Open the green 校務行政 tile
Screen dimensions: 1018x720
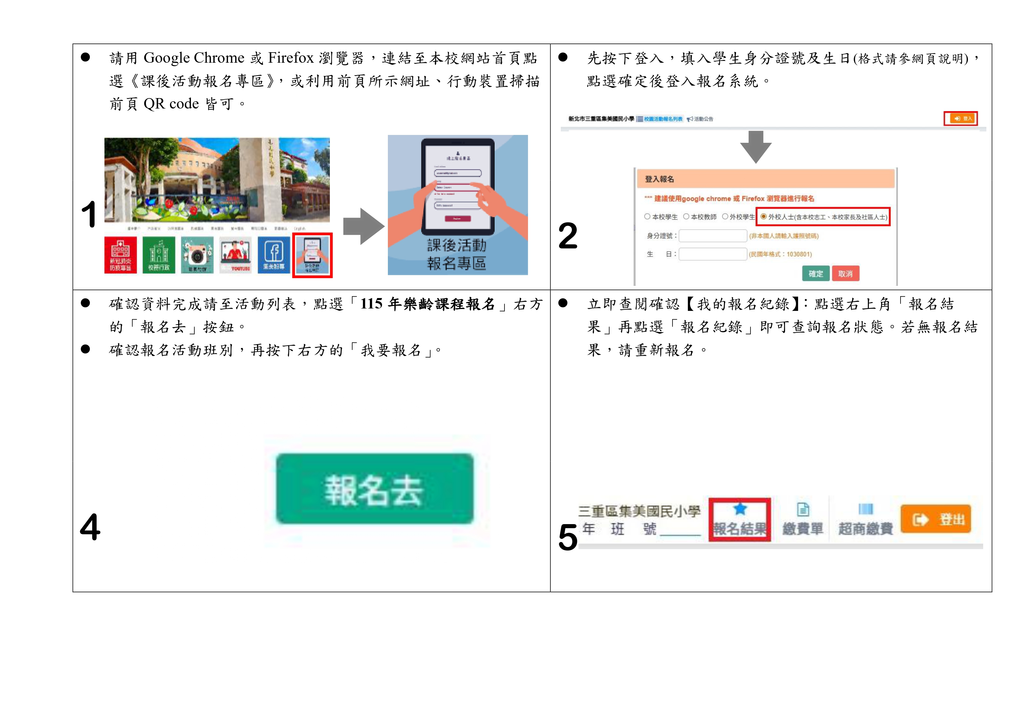click(x=159, y=255)
